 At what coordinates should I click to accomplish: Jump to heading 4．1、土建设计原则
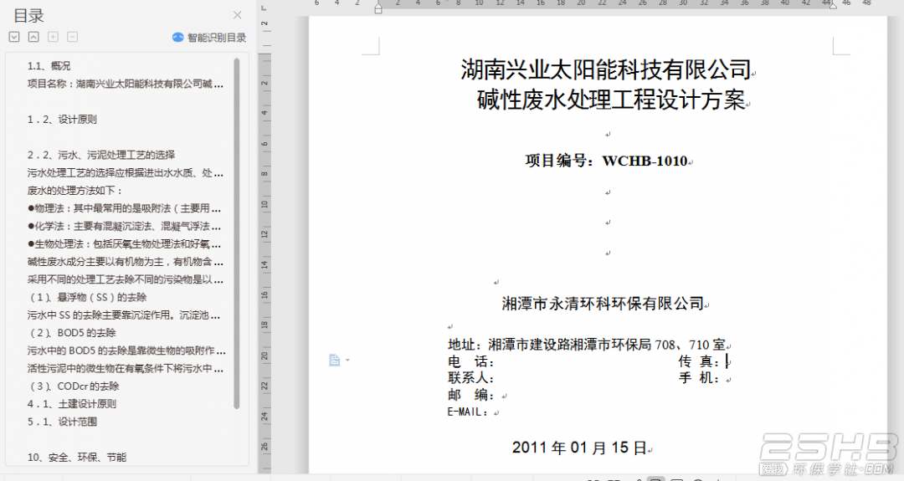pyautogui.click(x=71, y=404)
